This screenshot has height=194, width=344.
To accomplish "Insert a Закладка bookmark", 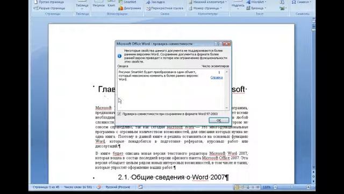I will pyautogui.click(x=155, y=2).
